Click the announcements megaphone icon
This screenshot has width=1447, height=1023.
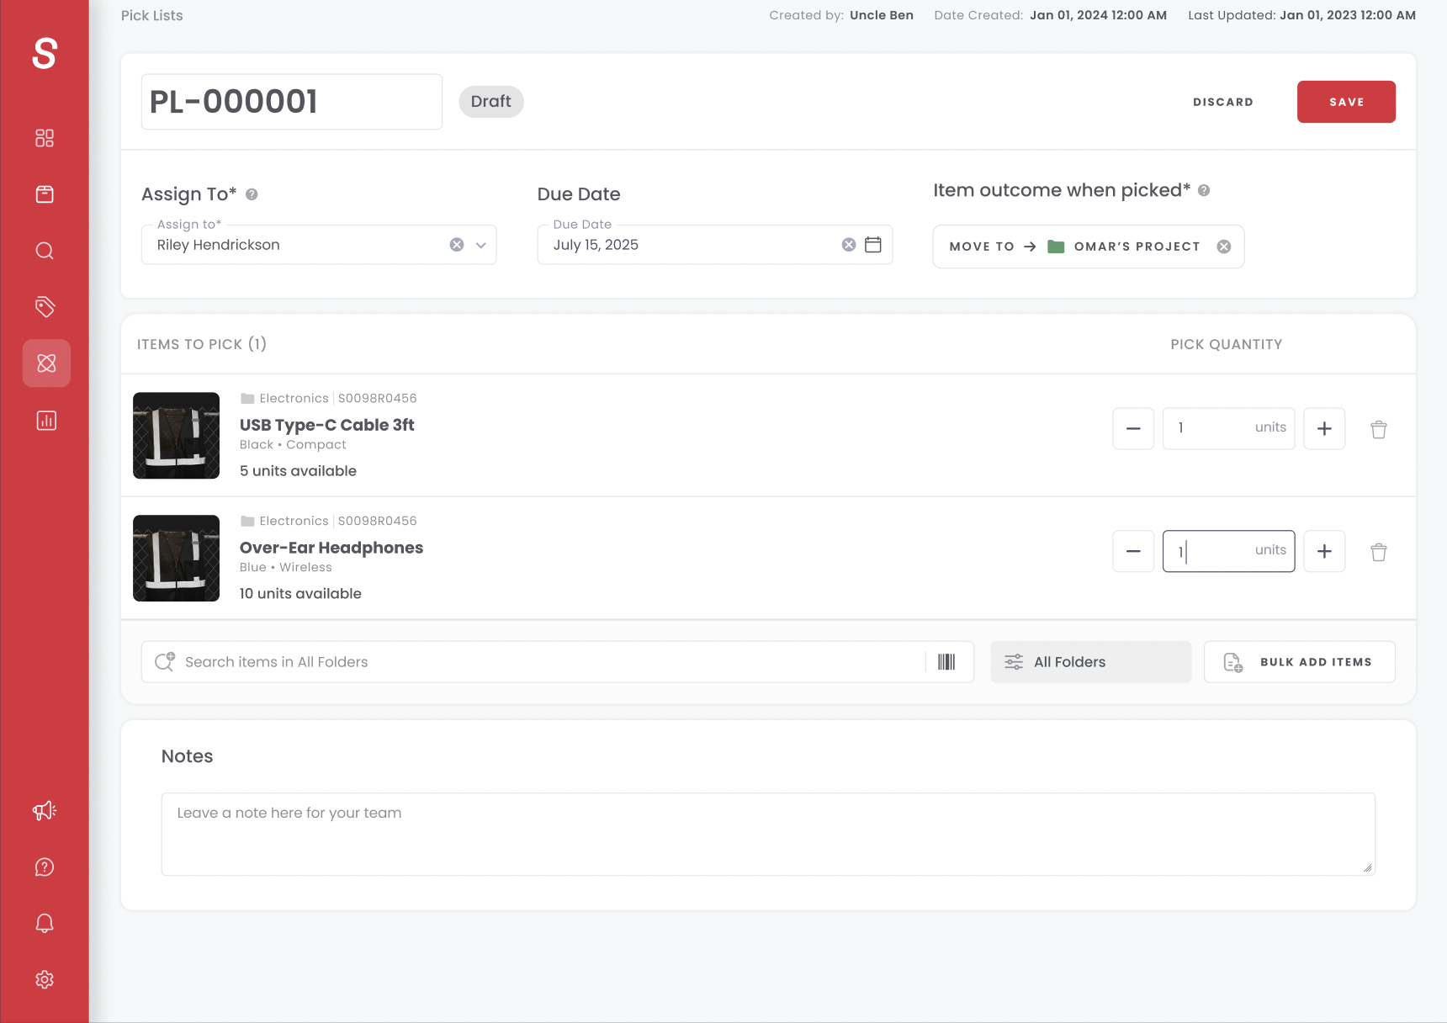[45, 810]
